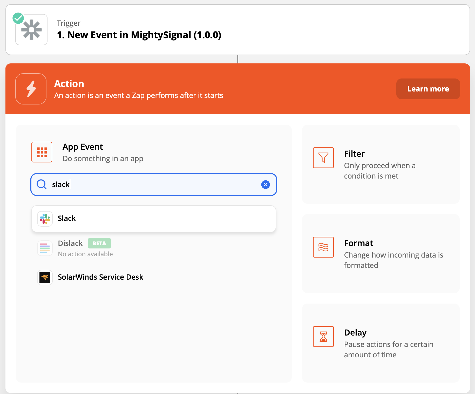Click the SolarWinds Service Desk logo
This screenshot has height=394, width=475.
click(45, 278)
